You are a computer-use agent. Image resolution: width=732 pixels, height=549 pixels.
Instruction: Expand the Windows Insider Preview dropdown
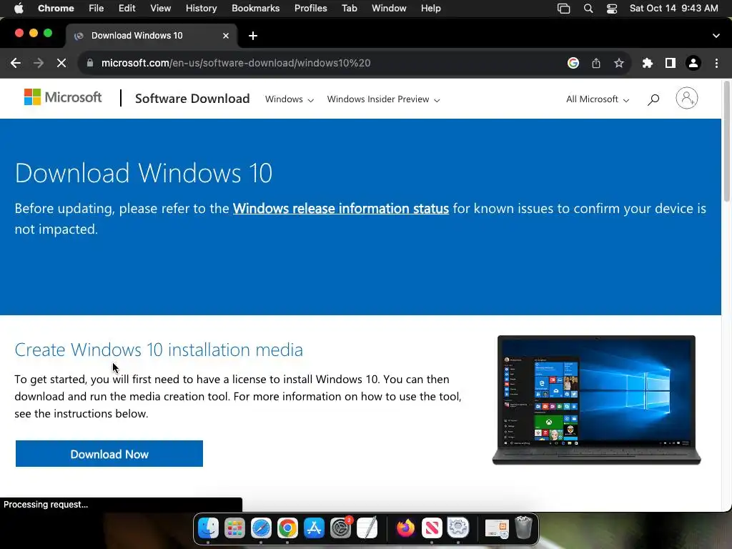pos(383,99)
